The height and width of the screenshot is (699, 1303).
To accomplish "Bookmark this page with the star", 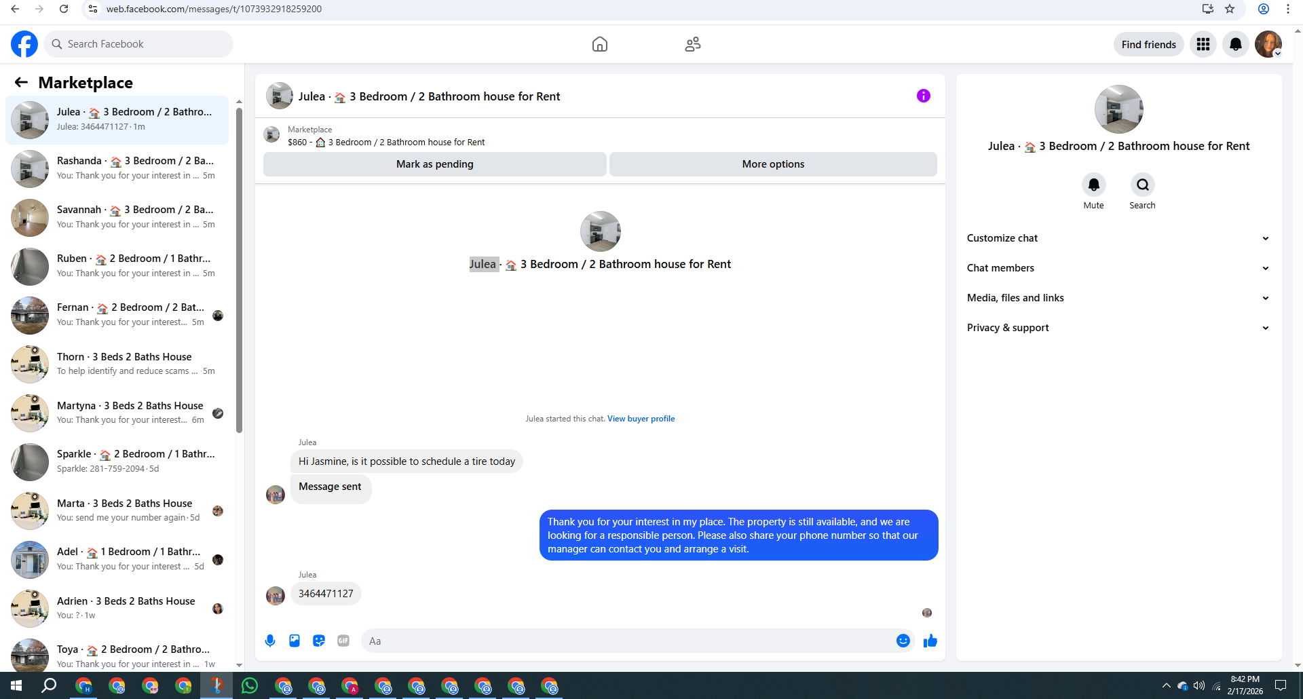I will [x=1230, y=9].
